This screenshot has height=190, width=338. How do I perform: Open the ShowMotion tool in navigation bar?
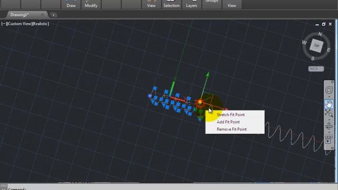tap(329, 139)
